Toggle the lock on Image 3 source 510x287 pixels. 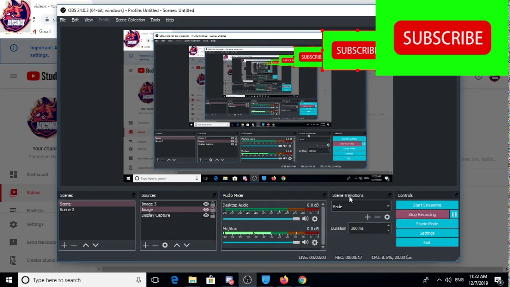coord(213,204)
